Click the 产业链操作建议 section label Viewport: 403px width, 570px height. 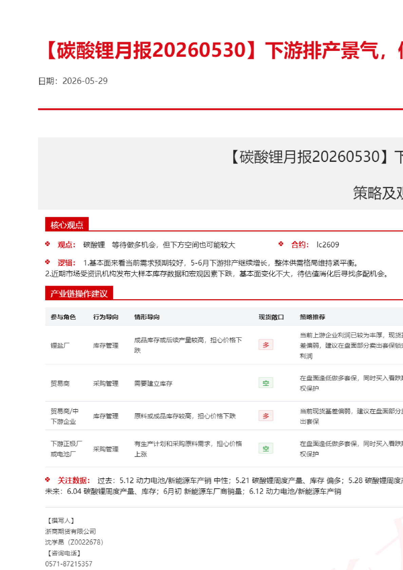[x=79, y=293]
